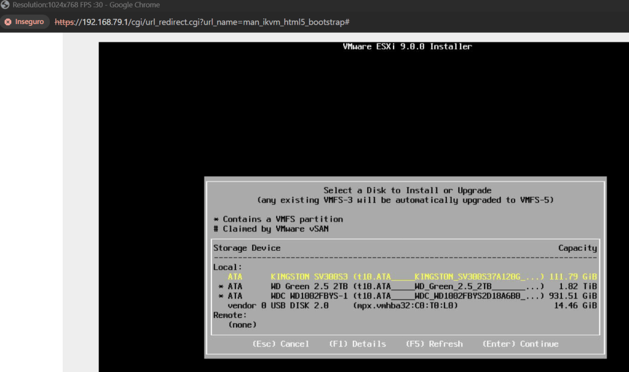Image resolution: width=629 pixels, height=372 pixels.
Task: Click the (none) entry under Remote
Action: pyautogui.click(x=242, y=325)
